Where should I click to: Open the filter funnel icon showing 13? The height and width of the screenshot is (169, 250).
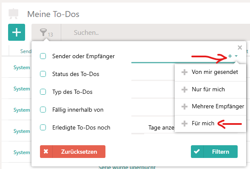point(46,33)
